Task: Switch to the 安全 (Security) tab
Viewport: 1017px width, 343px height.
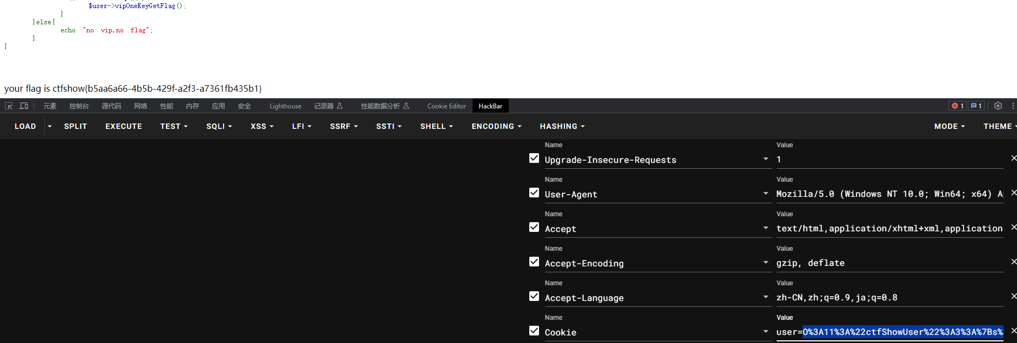Action: click(x=244, y=106)
